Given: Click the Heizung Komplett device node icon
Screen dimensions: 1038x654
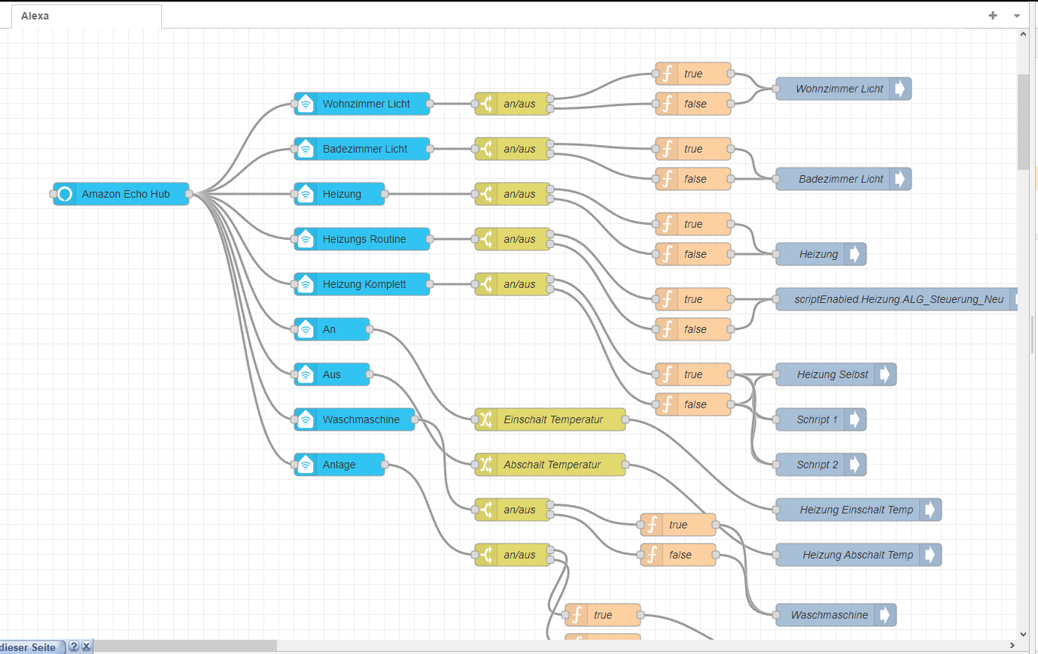Looking at the screenshot, I should [306, 284].
